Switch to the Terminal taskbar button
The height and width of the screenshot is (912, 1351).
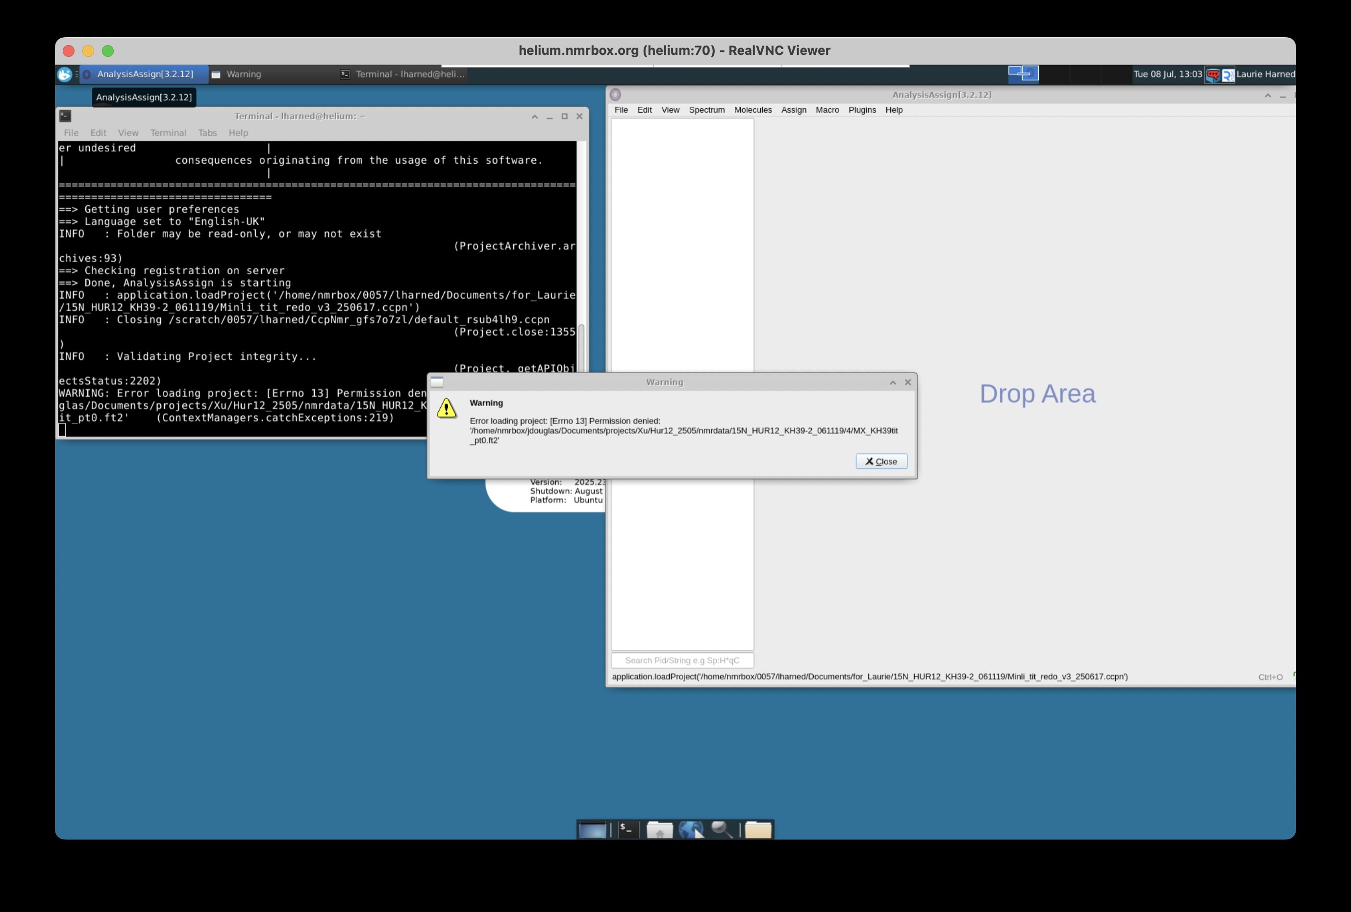pos(403,74)
